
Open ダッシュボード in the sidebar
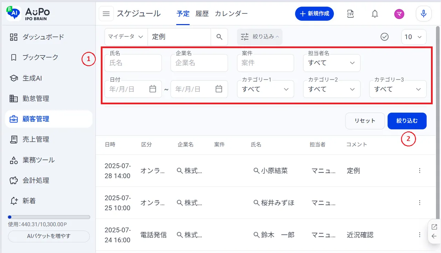49,37
